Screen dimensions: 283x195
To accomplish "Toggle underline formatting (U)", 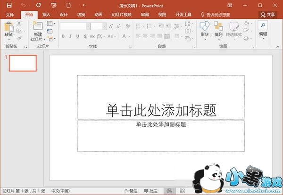I will tap(77, 36).
